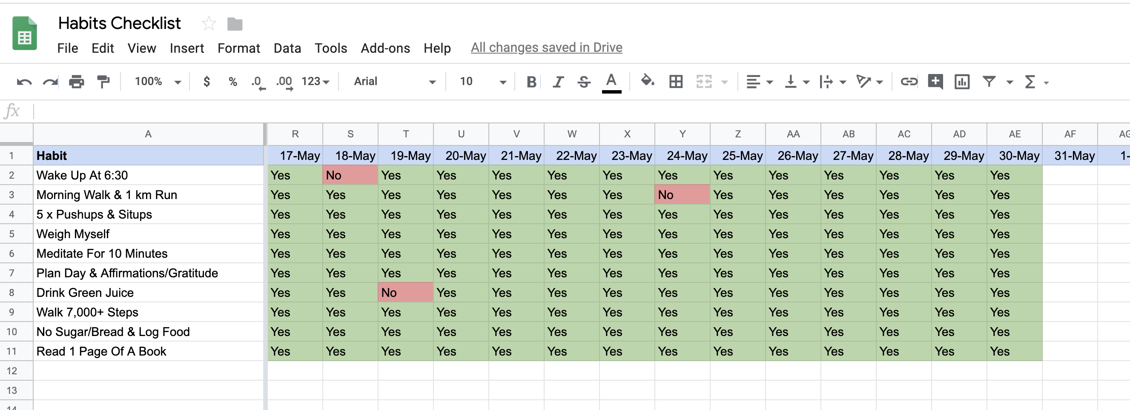Open the 100% zoom dropdown
Viewport: 1130px width, 410px height.
[x=158, y=82]
